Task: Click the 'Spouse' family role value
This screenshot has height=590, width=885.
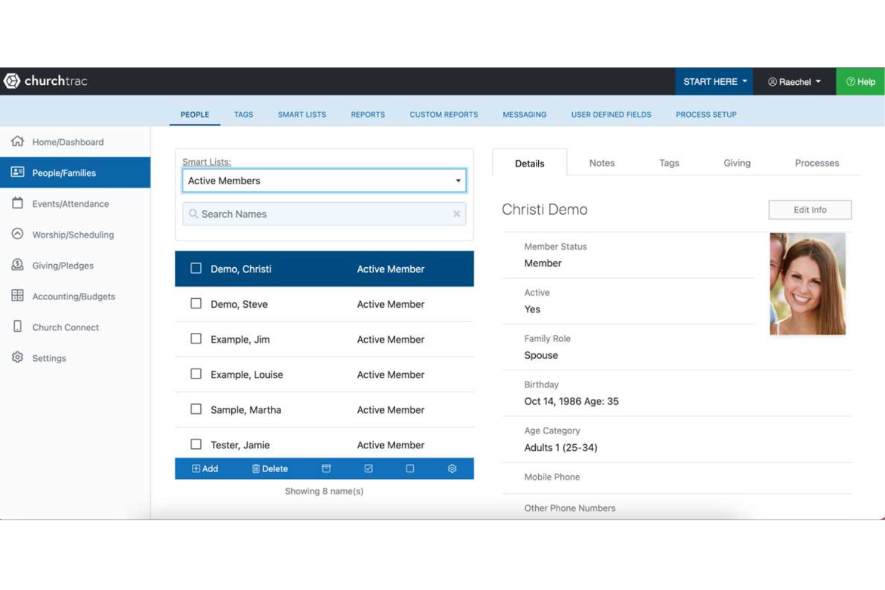Action: pos(541,355)
